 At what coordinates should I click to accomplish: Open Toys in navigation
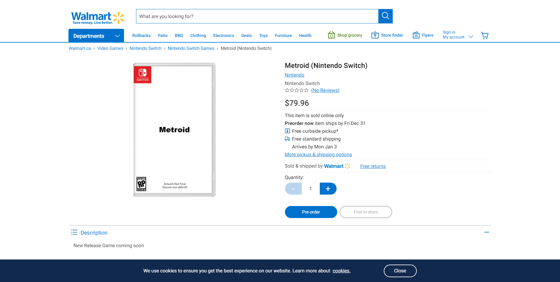click(263, 35)
